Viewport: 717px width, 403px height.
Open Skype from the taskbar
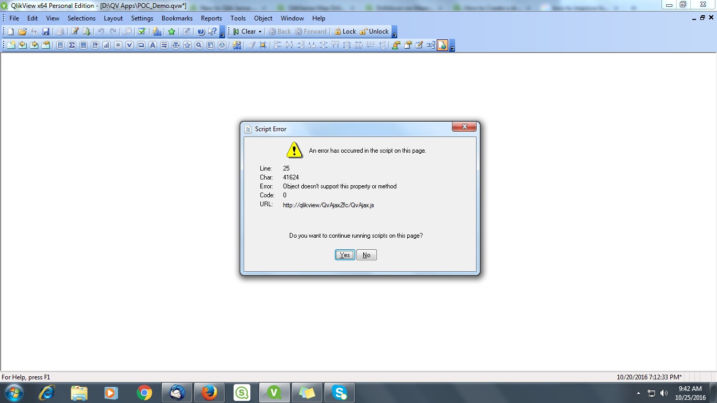(x=340, y=393)
